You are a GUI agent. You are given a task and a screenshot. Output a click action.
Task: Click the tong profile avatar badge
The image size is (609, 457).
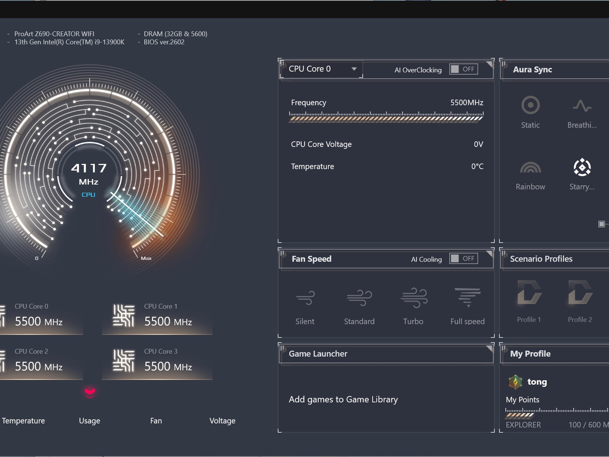tap(515, 382)
